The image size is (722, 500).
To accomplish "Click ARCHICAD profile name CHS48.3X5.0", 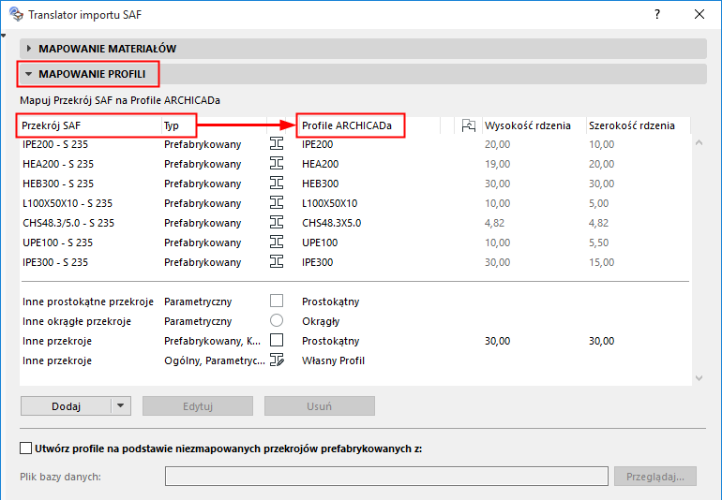I will click(x=332, y=223).
